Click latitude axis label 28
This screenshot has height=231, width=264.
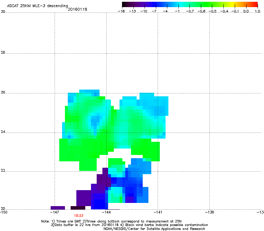coord(3,52)
